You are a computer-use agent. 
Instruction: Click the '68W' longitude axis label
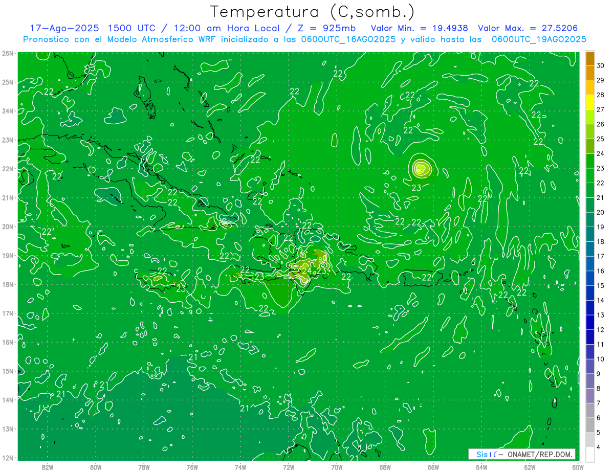click(x=385, y=466)
